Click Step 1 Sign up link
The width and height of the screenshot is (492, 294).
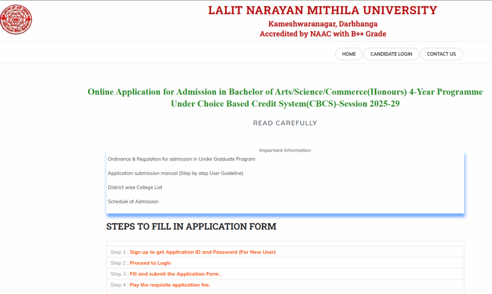[x=203, y=251]
